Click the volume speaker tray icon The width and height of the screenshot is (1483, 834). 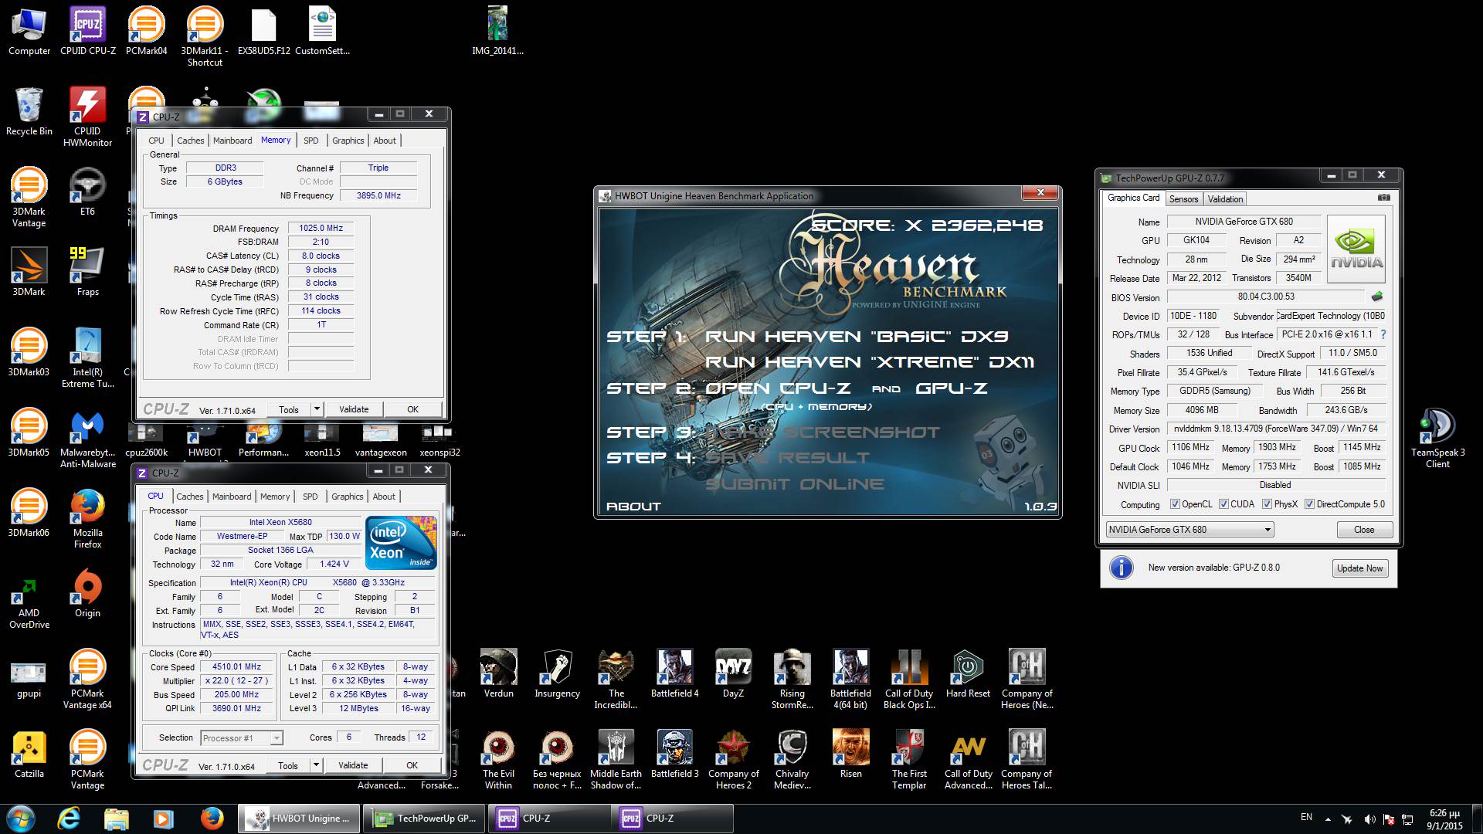[x=1369, y=819]
